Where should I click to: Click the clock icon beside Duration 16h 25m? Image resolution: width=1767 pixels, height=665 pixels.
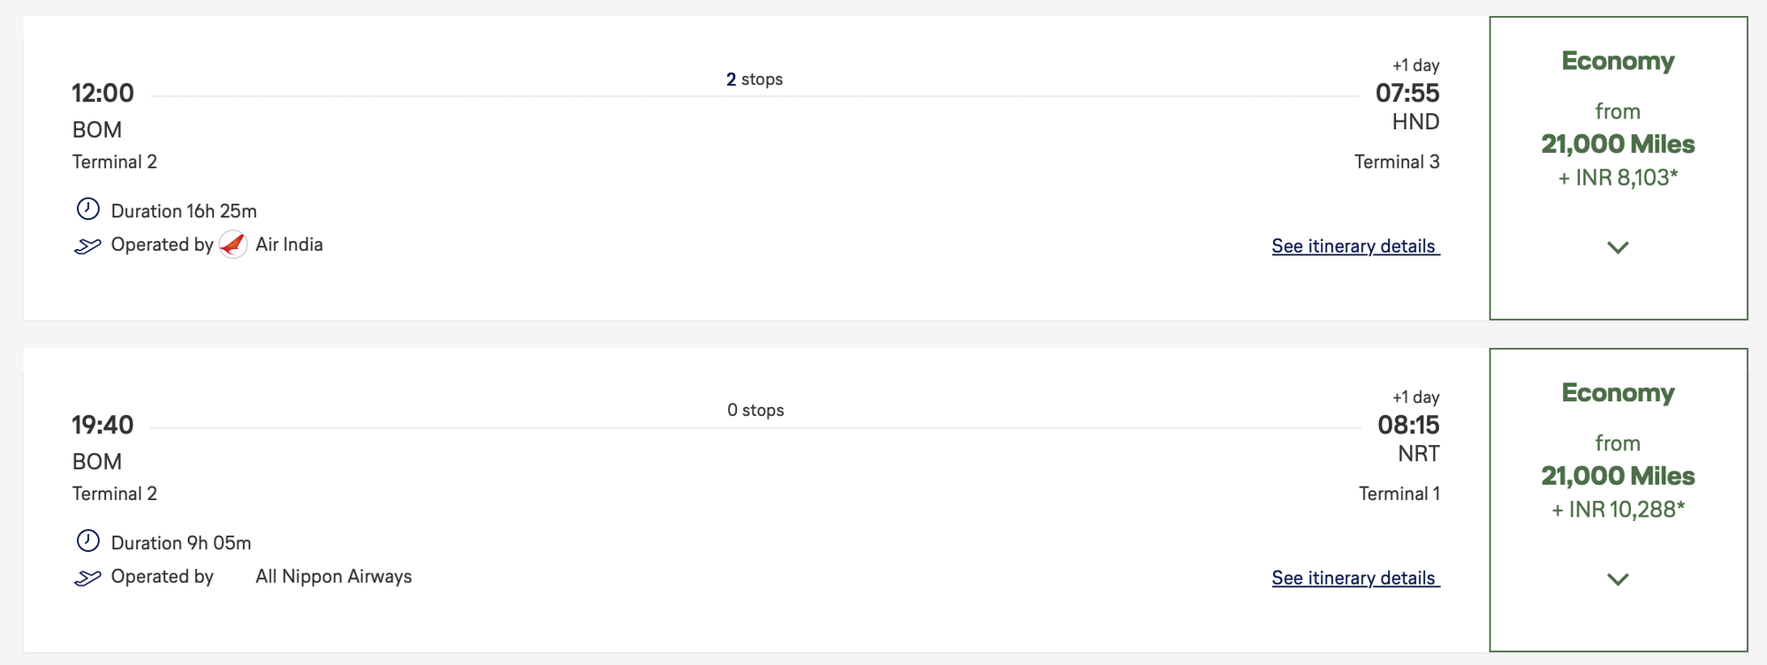point(87,209)
